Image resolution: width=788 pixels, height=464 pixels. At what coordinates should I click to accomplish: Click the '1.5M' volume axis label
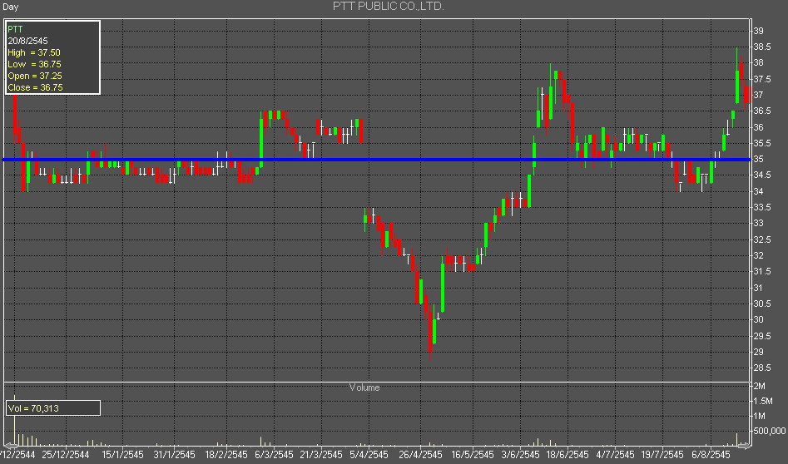coord(763,401)
